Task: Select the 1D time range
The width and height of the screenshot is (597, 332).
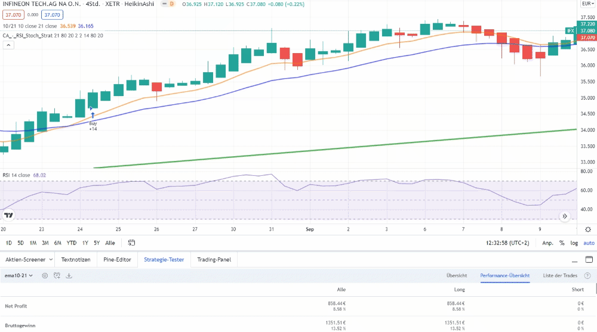Action: pyautogui.click(x=9, y=243)
